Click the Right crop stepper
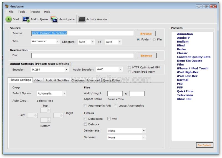222x158 pixels. (x=59, y=115)
